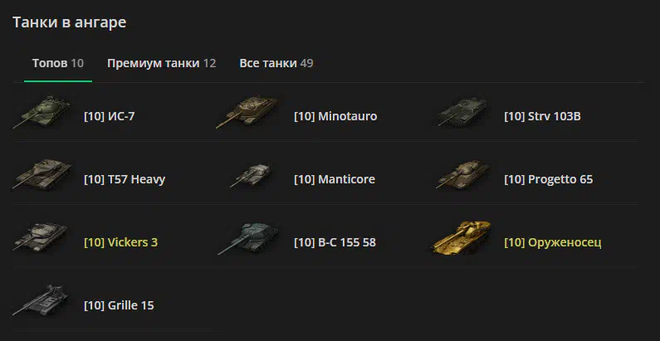This screenshot has width=660, height=341.
Task: Select the Progetto 65 tank image
Action: tap(462, 174)
